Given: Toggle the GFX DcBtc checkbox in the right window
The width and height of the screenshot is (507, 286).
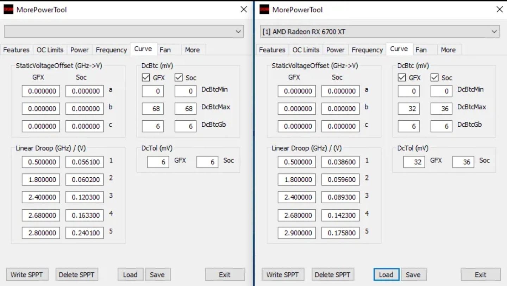Looking at the screenshot, I should [402, 78].
